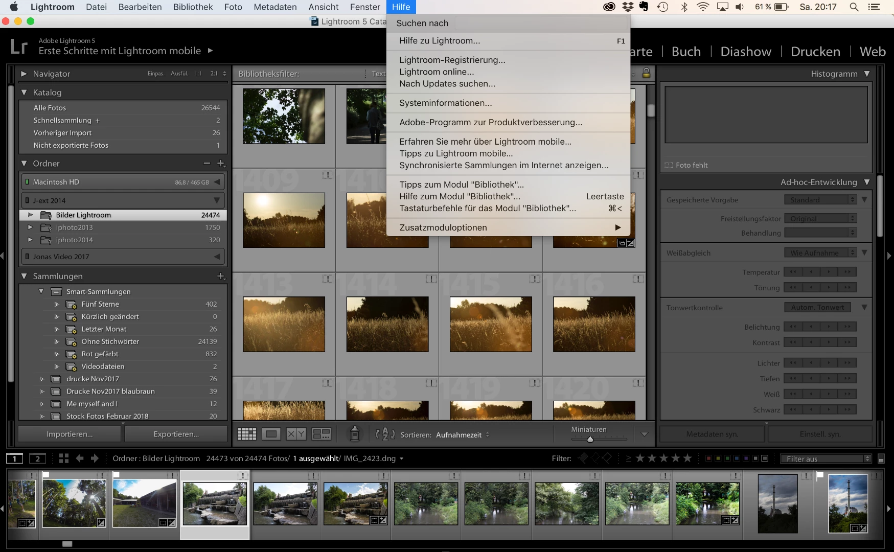Go forward using the filmstrip right arrow

95,458
